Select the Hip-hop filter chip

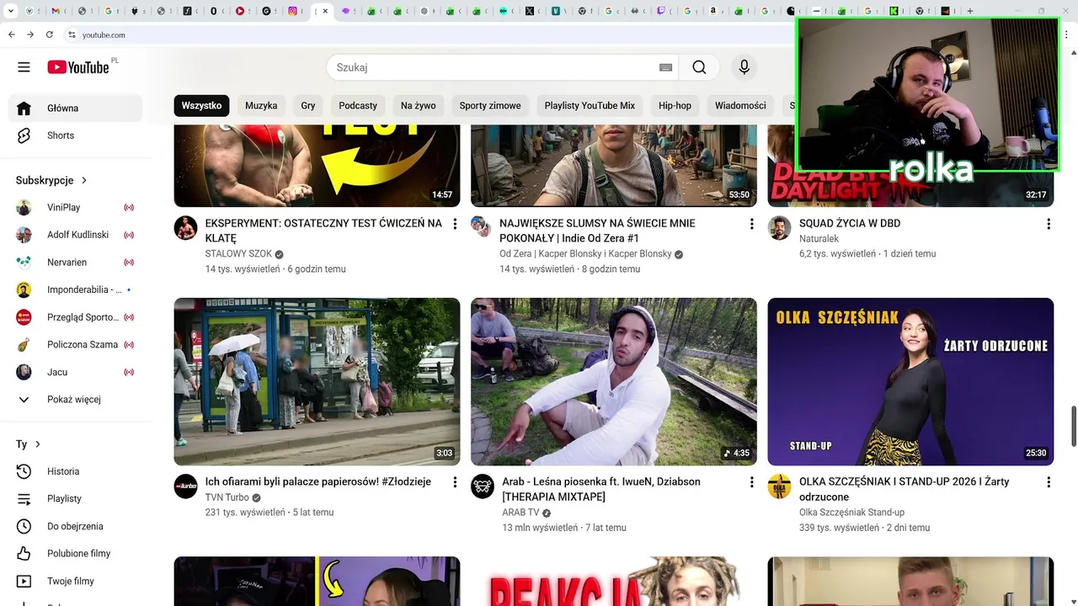[675, 105]
